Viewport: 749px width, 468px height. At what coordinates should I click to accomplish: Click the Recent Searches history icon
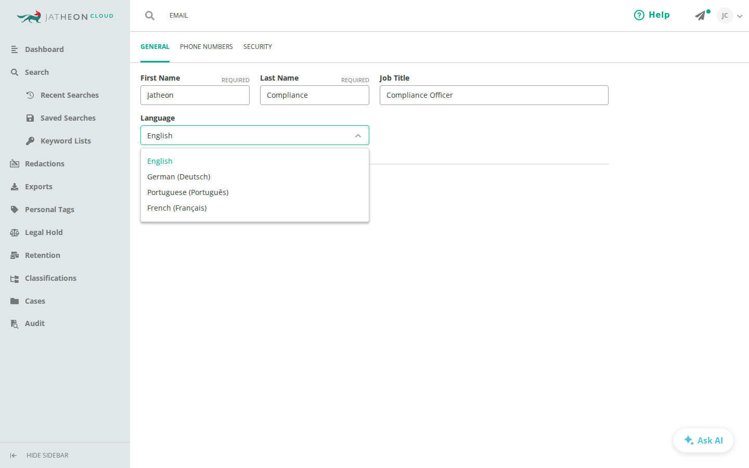click(30, 95)
